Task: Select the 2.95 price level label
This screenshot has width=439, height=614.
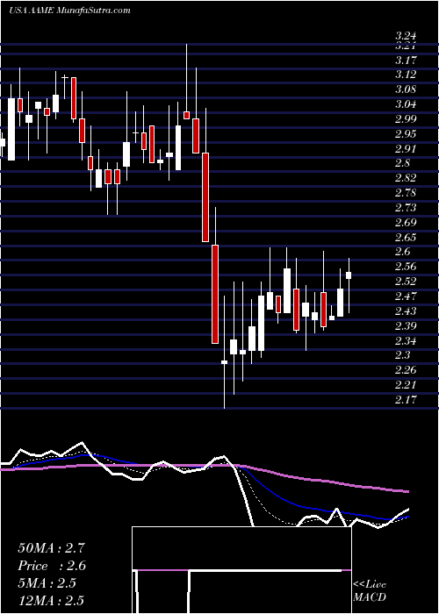Action: (x=406, y=134)
